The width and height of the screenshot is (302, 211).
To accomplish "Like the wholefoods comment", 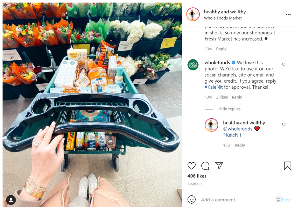I will pyautogui.click(x=284, y=64).
